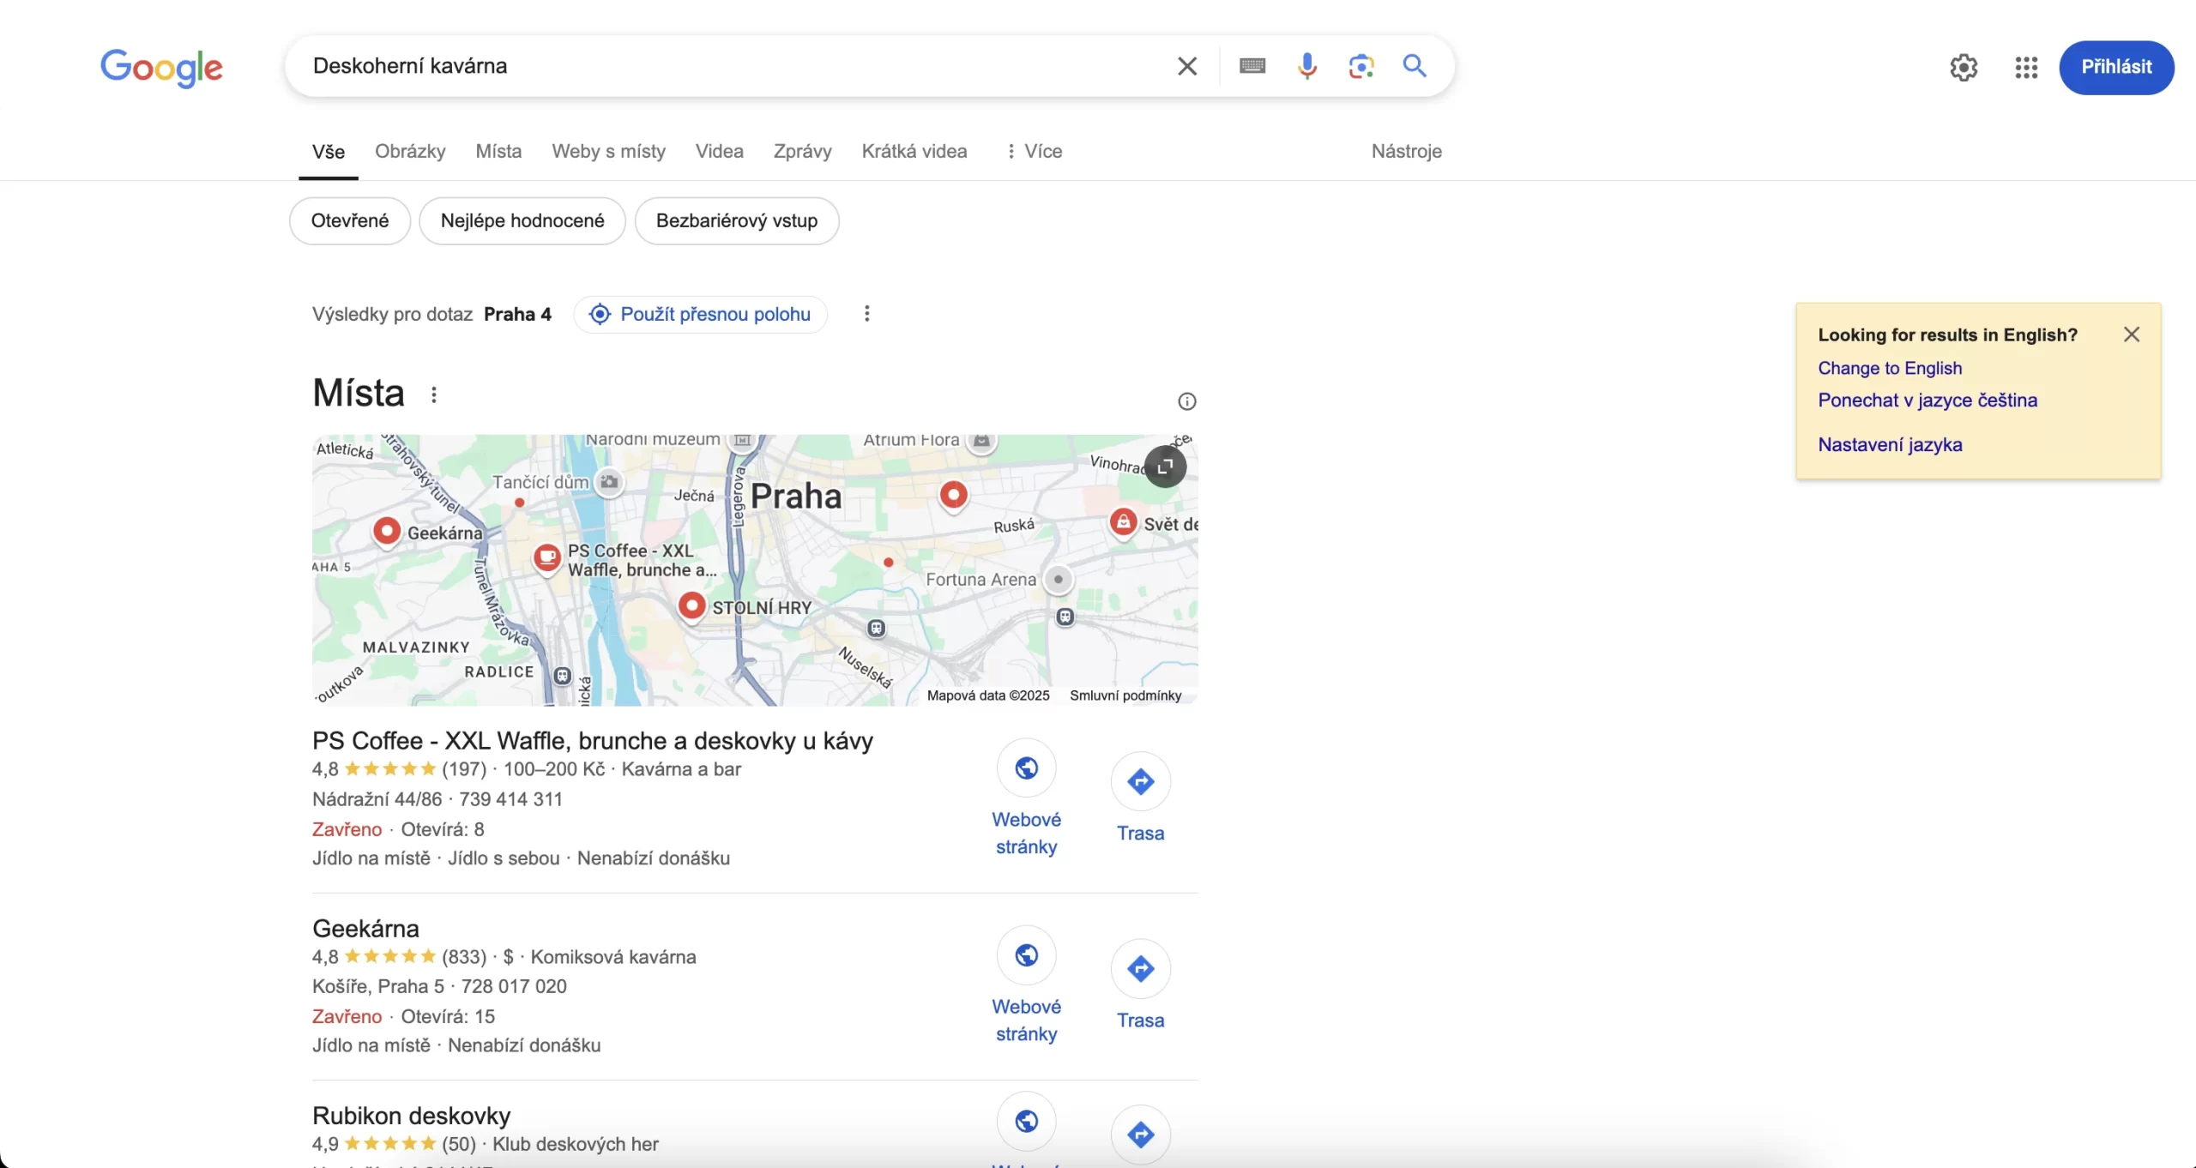
Task: Click the STOLNÍ HRY map pin
Action: pos(691,605)
